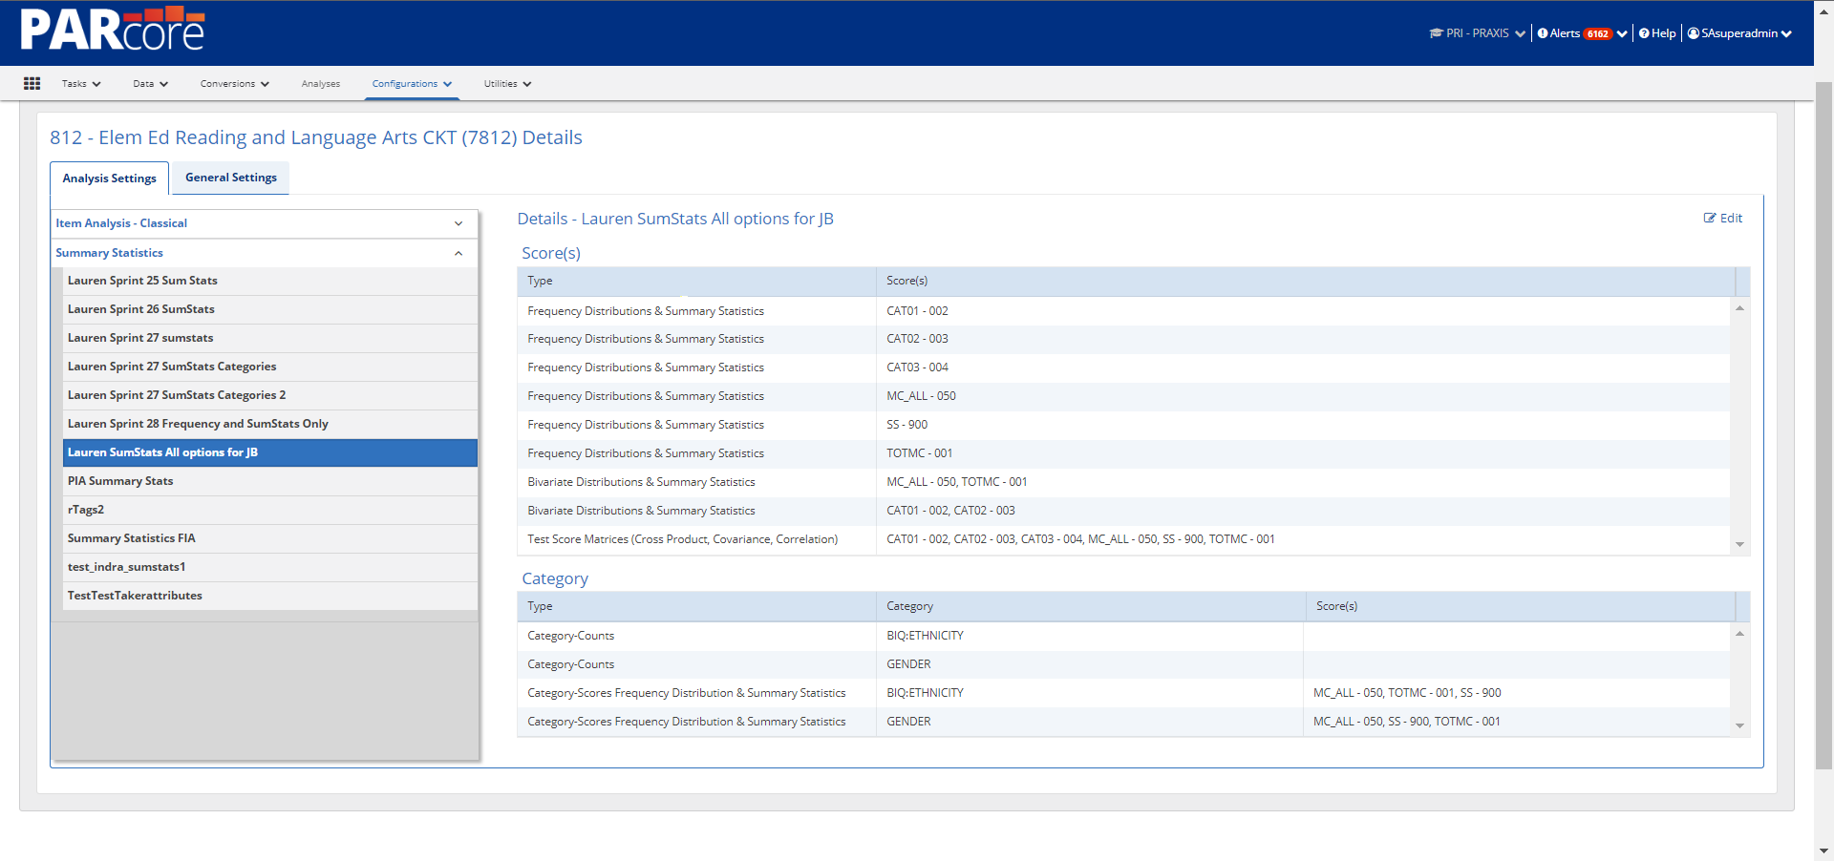Viewport: 1834px width, 861px height.
Task: Go to the Analyses menu item
Action: click(x=321, y=84)
